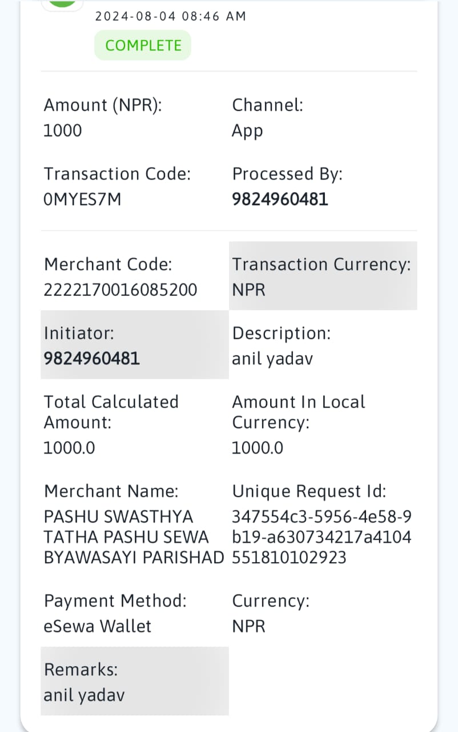Tap the highlighted Transaction Currency field
Screen dimensions: 458x732
pyautogui.click(x=323, y=276)
